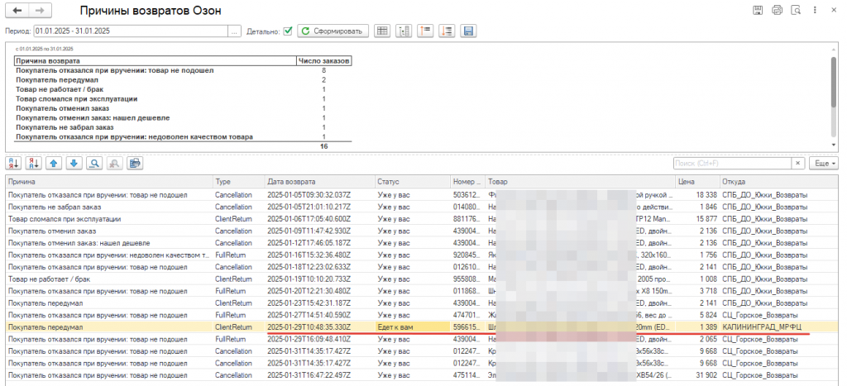Click the price 31 902 cell
Image resolution: width=847 pixels, height=386 pixels.
click(697, 374)
